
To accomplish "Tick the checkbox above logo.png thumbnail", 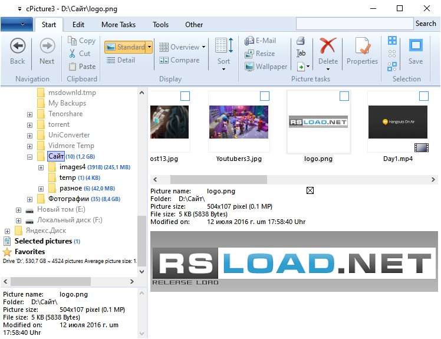I will point(344,96).
